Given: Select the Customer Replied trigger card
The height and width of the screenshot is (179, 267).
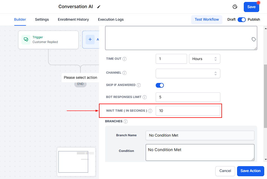Looking at the screenshot, I should tap(48, 40).
